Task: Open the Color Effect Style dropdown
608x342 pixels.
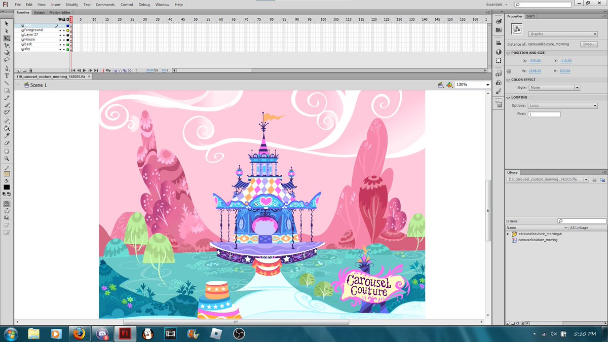Action: click(554, 88)
